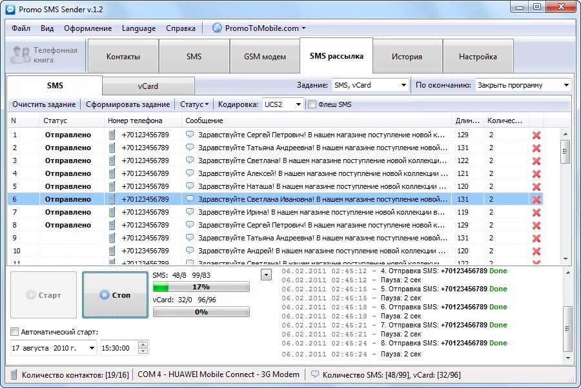The height and width of the screenshot is (388, 581).
Task: Click the Promo SMS Sender title bar icon
Action: pos(11,9)
